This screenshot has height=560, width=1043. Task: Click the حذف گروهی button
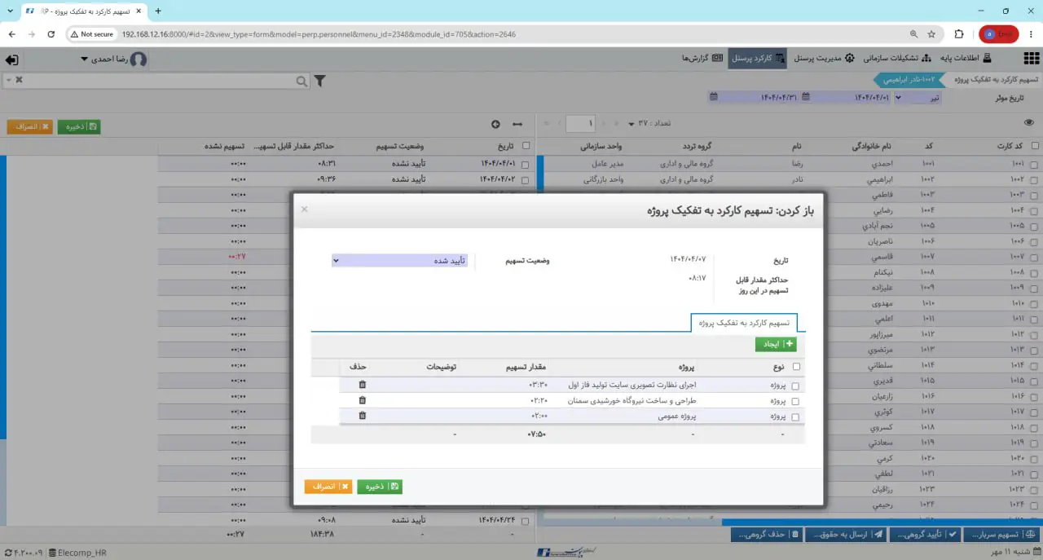coord(767,535)
